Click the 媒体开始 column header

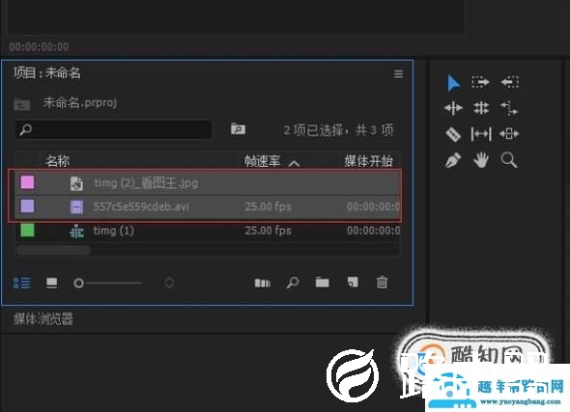[369, 161]
